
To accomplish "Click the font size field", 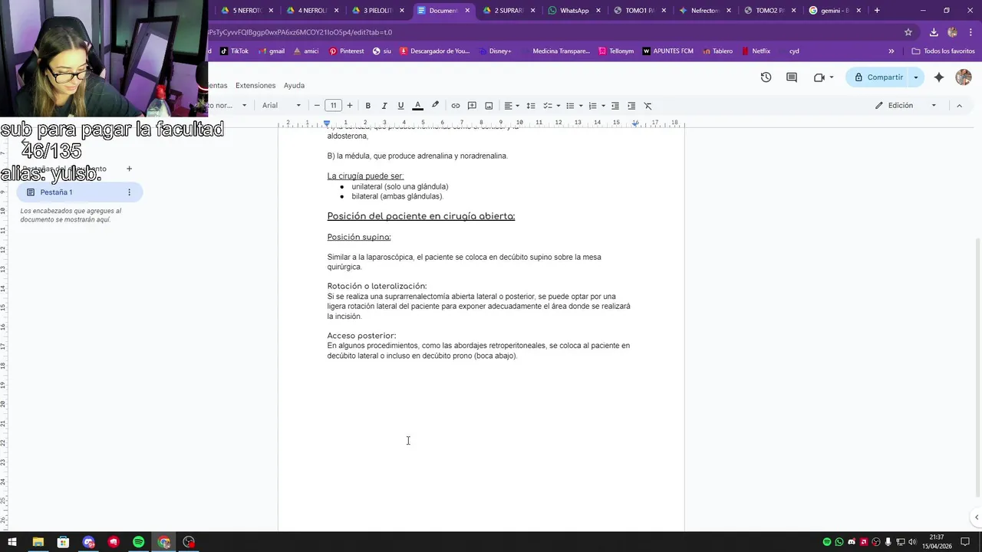I will click(333, 106).
